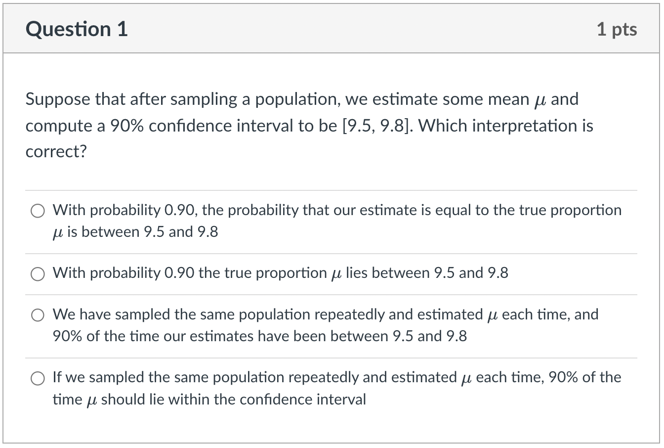This screenshot has width=664, height=448.
Task: Click the fourth answer's text label
Action: 336,388
